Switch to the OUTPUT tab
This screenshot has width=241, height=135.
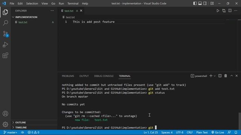click(84, 76)
